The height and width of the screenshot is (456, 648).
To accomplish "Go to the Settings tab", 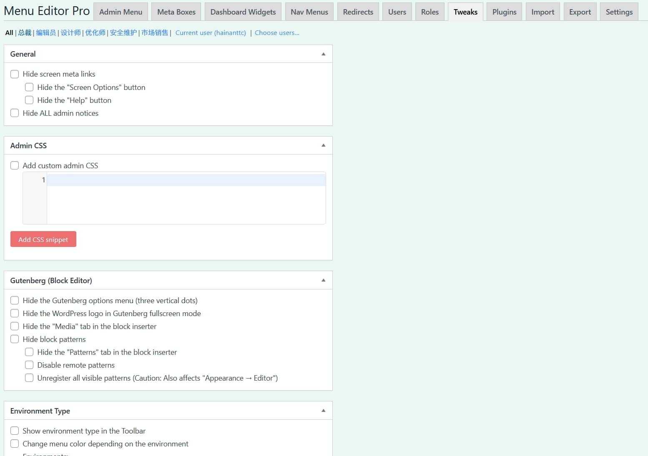I will [619, 12].
